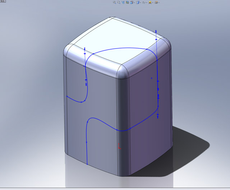Expand the Hide/Show Items dropdown arrow
Image resolution: width=230 pixels, height=190 pixels.
[147, 3]
